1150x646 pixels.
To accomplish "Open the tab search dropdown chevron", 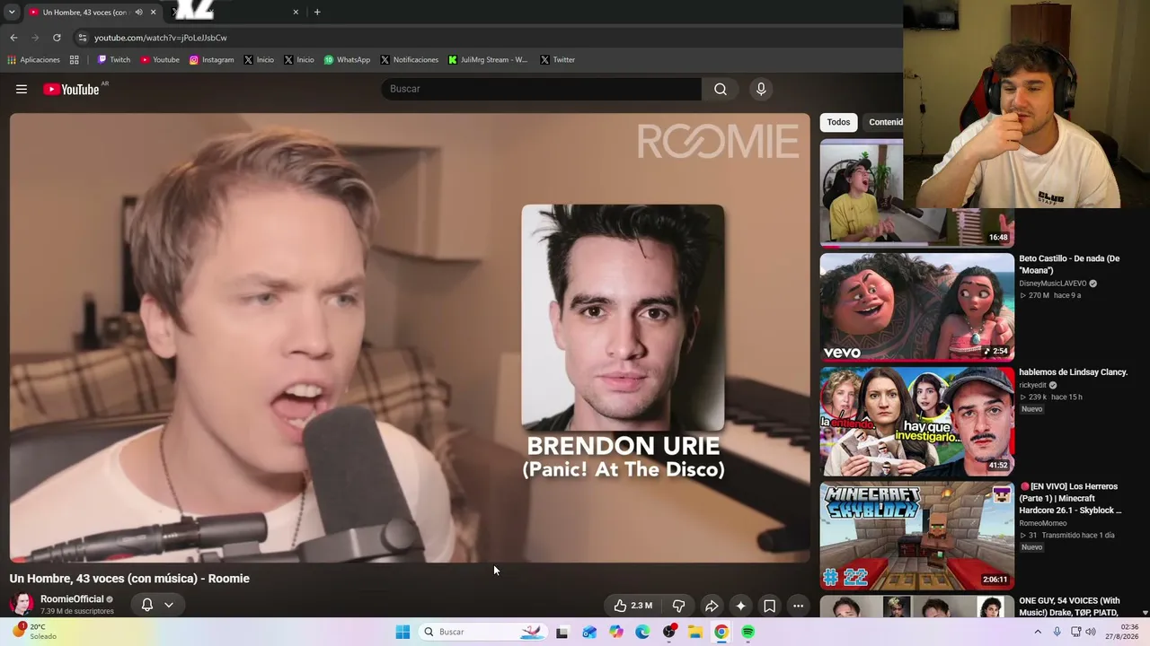I will (12, 12).
